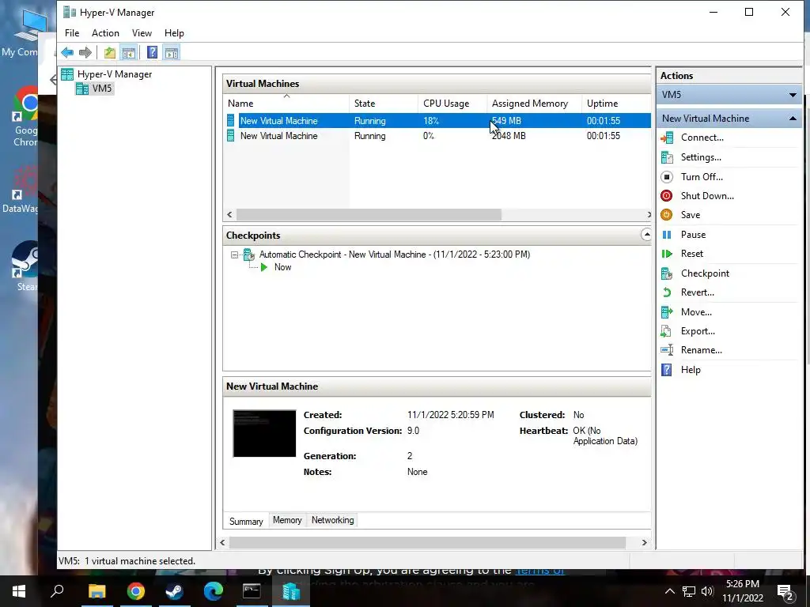Click the Connect icon in the Actions pane
810x607 pixels.
(x=667, y=138)
